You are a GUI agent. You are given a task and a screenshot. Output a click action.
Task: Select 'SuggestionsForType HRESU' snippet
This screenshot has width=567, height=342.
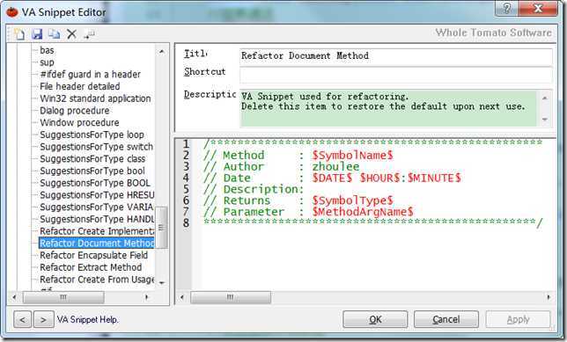pyautogui.click(x=97, y=195)
